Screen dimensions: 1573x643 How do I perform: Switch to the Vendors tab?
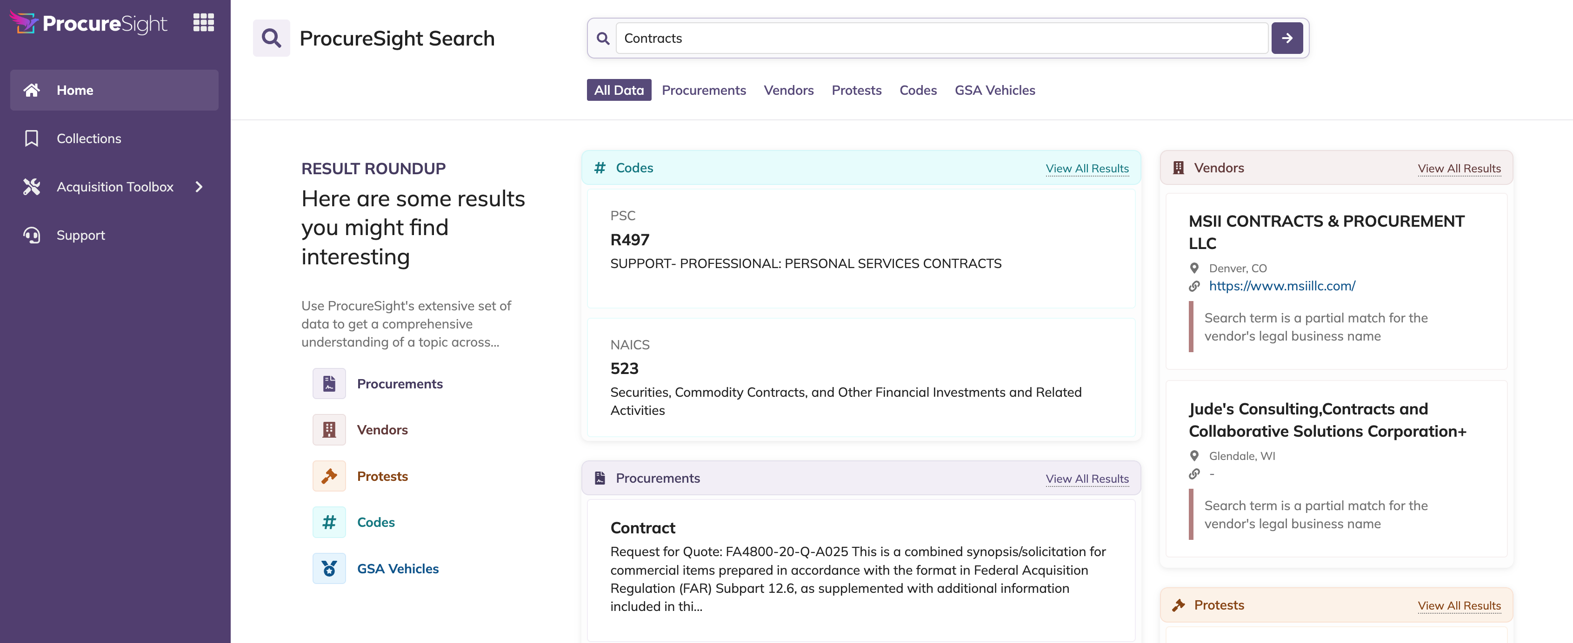click(788, 90)
